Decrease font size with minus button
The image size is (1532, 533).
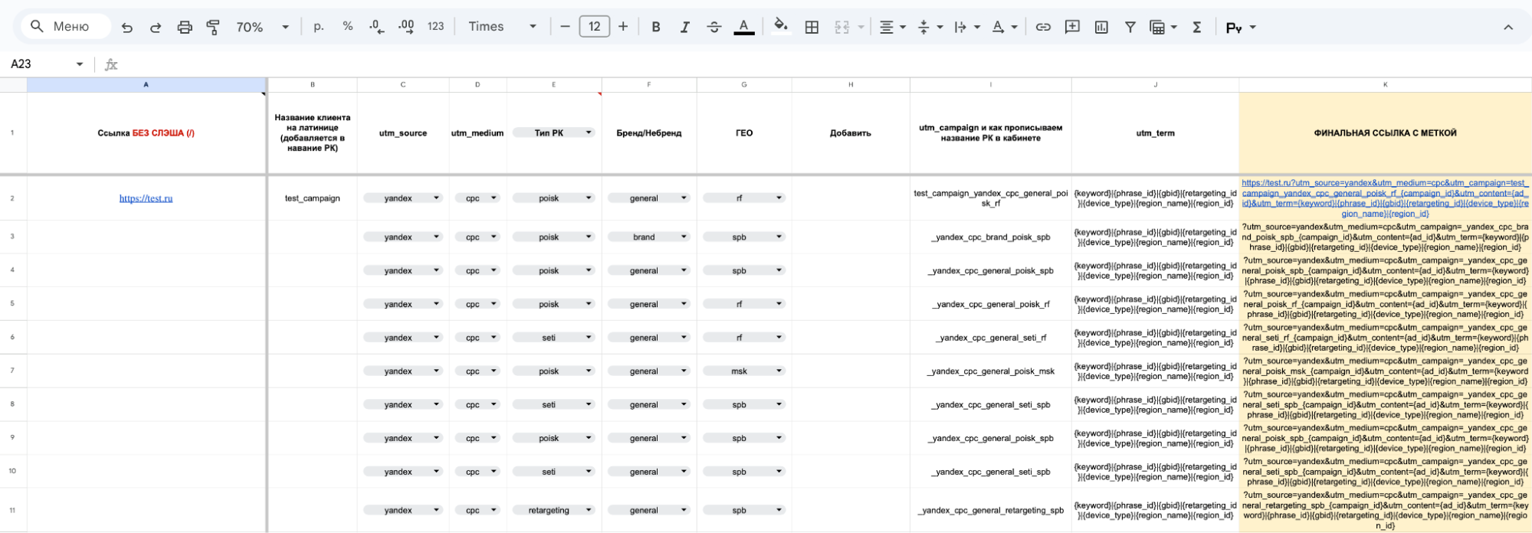click(565, 27)
